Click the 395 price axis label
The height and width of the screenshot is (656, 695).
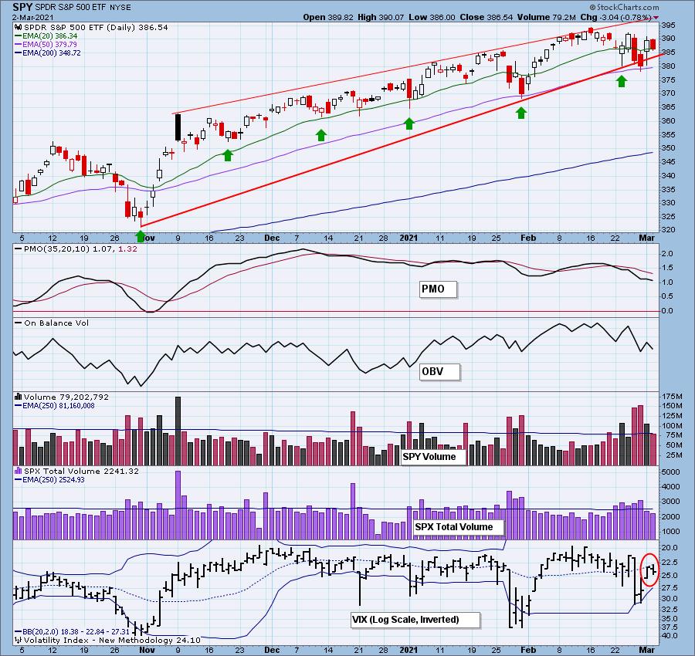point(669,25)
